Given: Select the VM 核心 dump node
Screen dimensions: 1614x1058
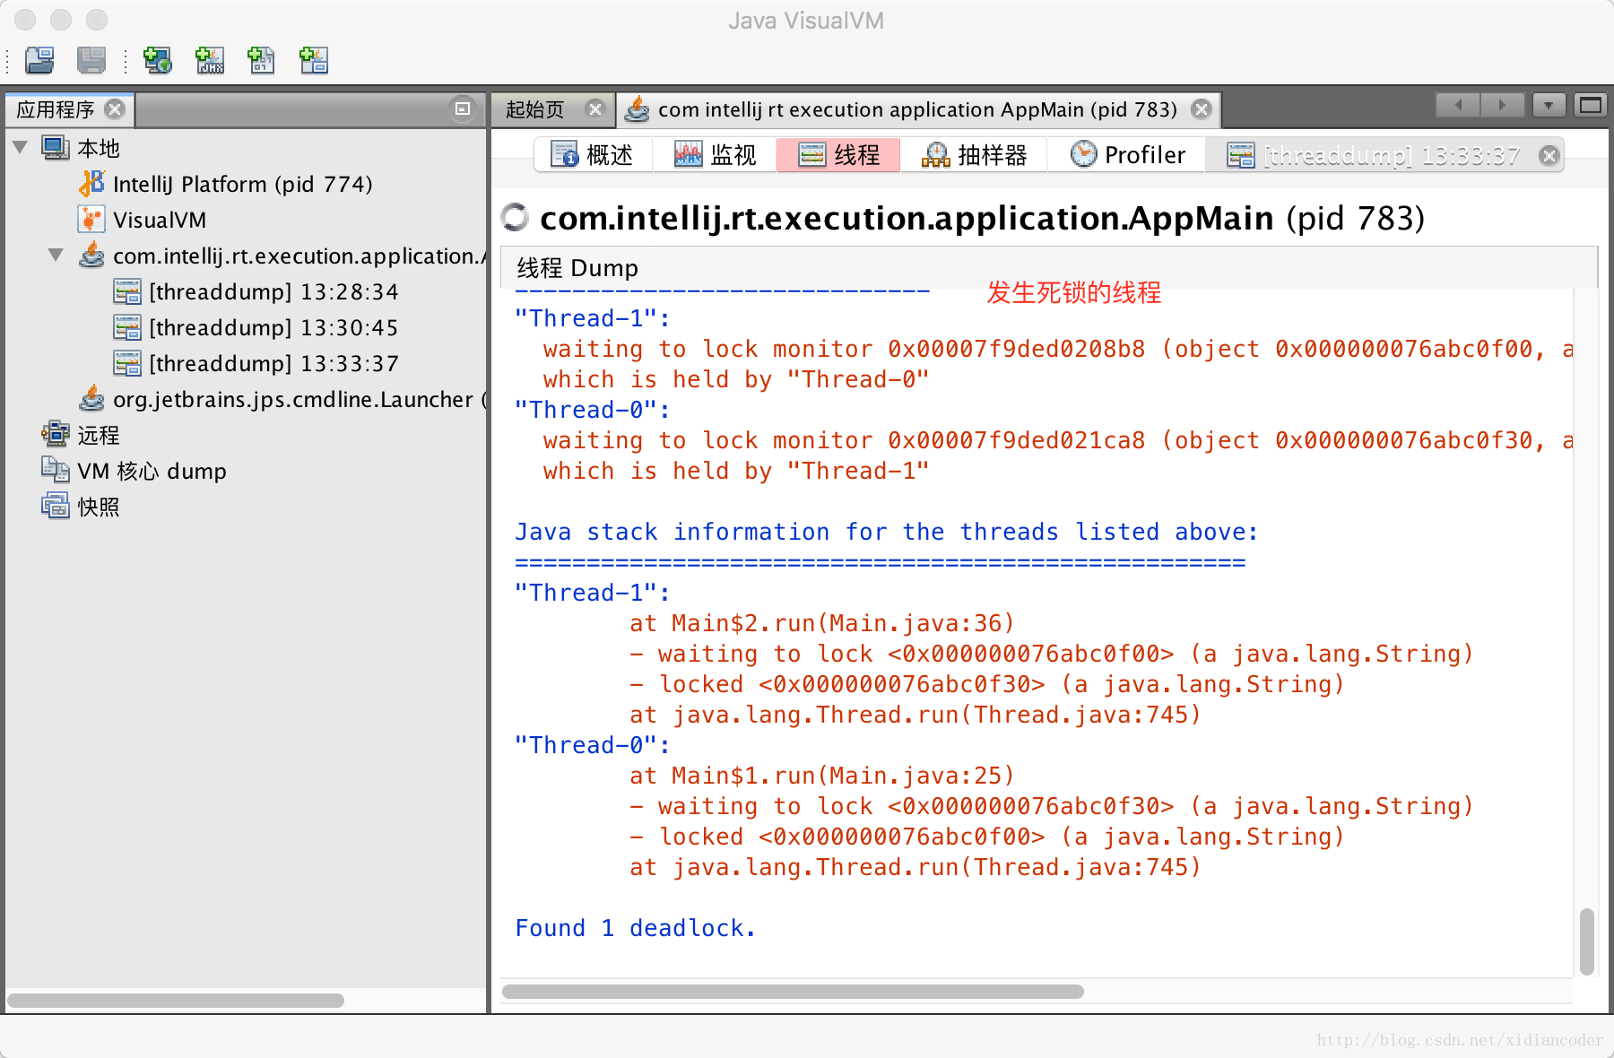Looking at the screenshot, I should click(152, 471).
